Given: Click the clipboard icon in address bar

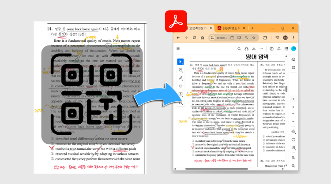Looking at the screenshot, I should [232, 38].
